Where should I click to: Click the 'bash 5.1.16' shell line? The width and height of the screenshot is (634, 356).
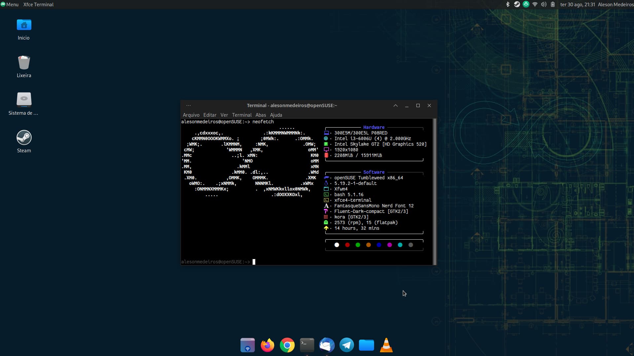tap(349, 194)
